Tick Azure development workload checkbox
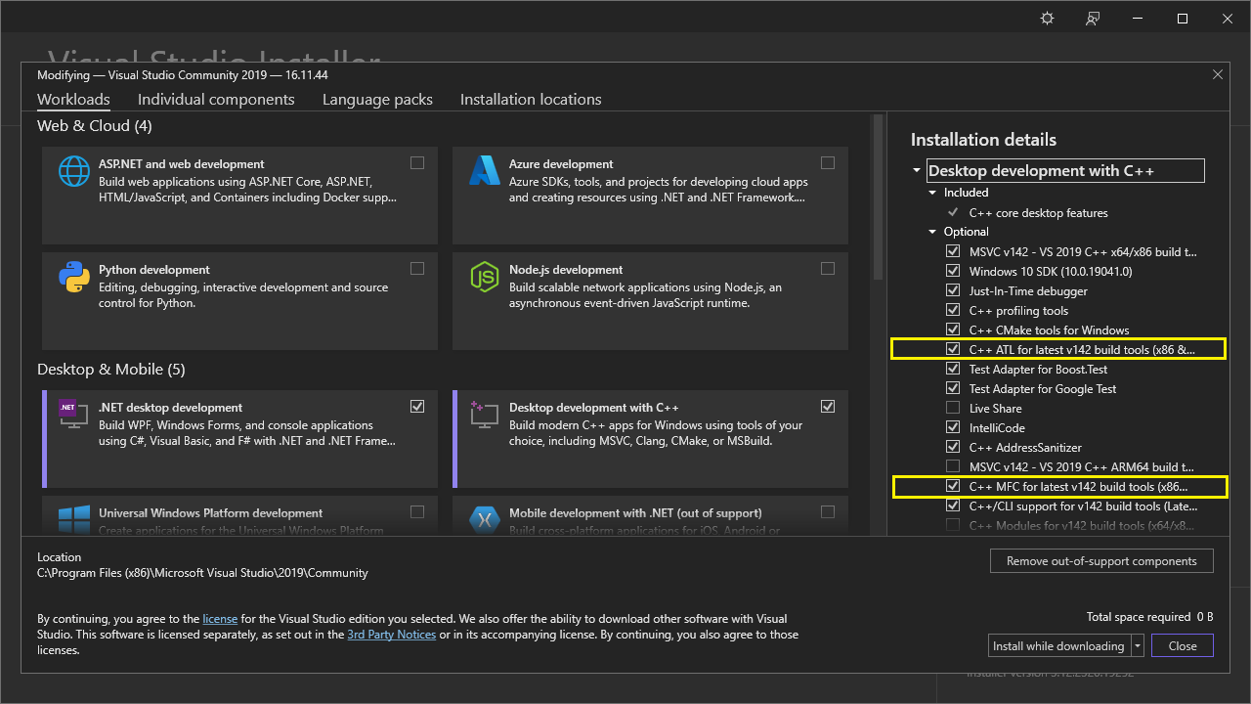 (828, 163)
